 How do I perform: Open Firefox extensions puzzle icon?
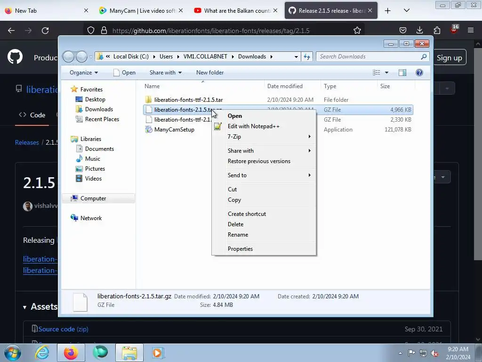click(x=437, y=30)
